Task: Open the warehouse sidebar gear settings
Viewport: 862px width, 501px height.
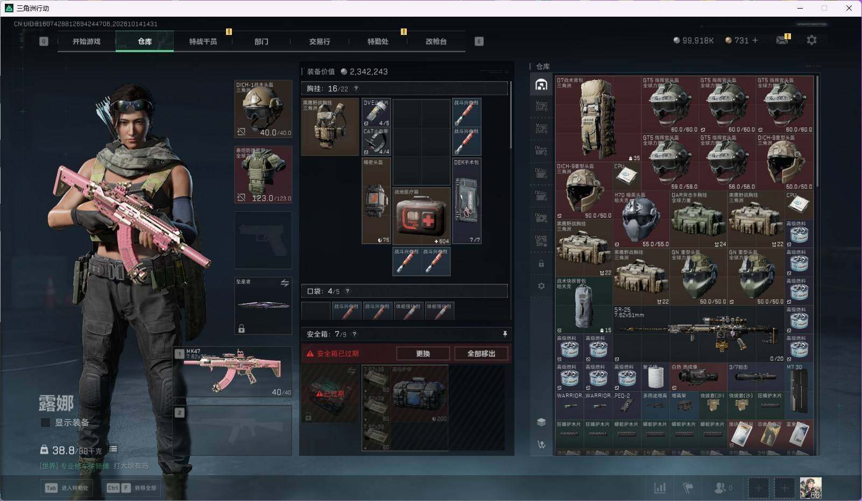Action: click(541, 286)
